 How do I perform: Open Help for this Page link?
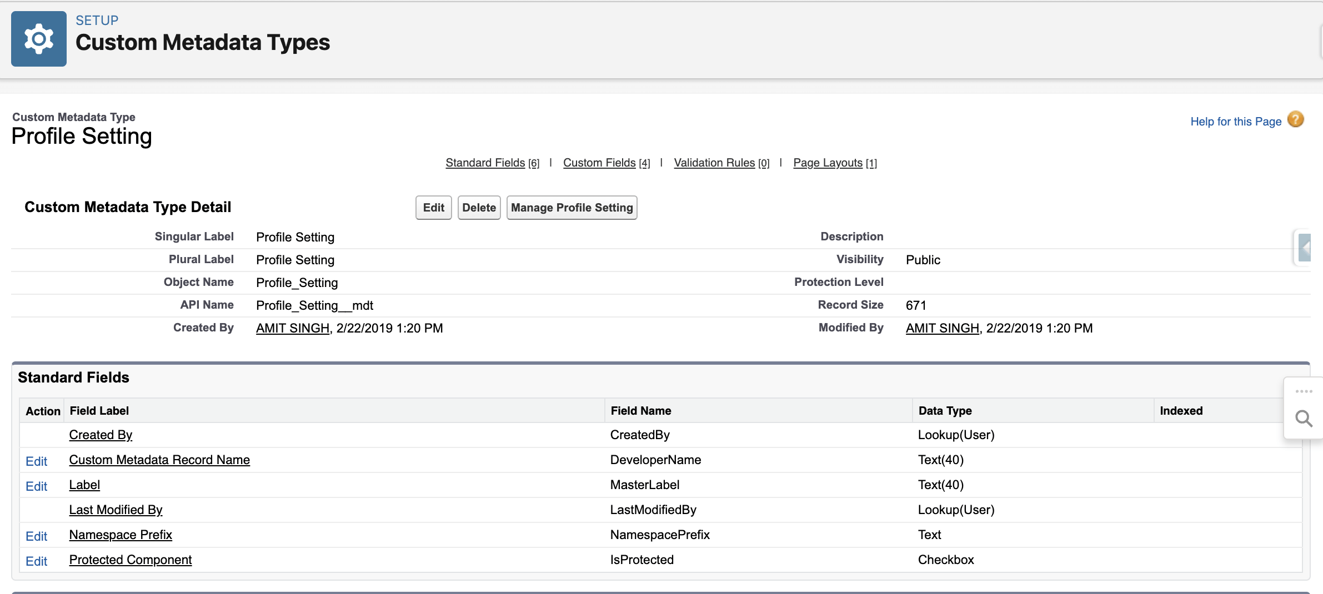(1235, 122)
